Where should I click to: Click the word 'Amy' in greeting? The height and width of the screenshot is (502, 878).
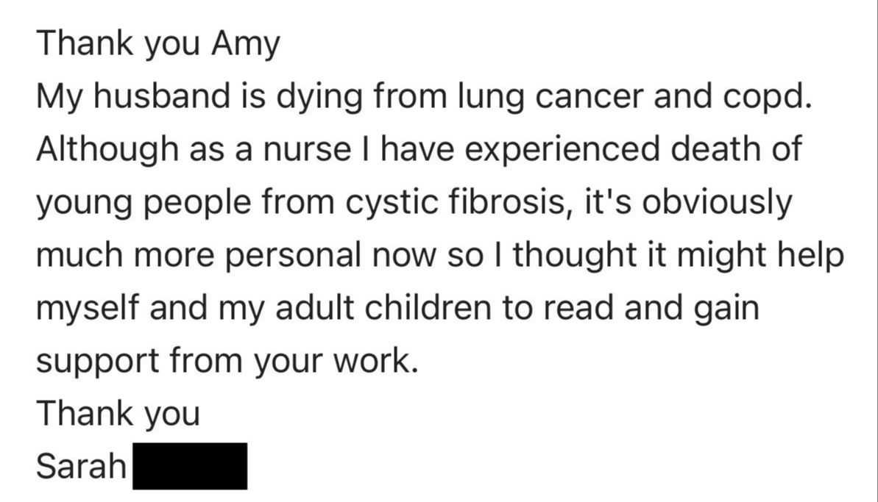(246, 45)
